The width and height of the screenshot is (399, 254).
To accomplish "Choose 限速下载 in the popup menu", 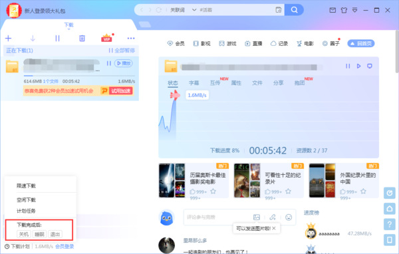I will [26, 186].
